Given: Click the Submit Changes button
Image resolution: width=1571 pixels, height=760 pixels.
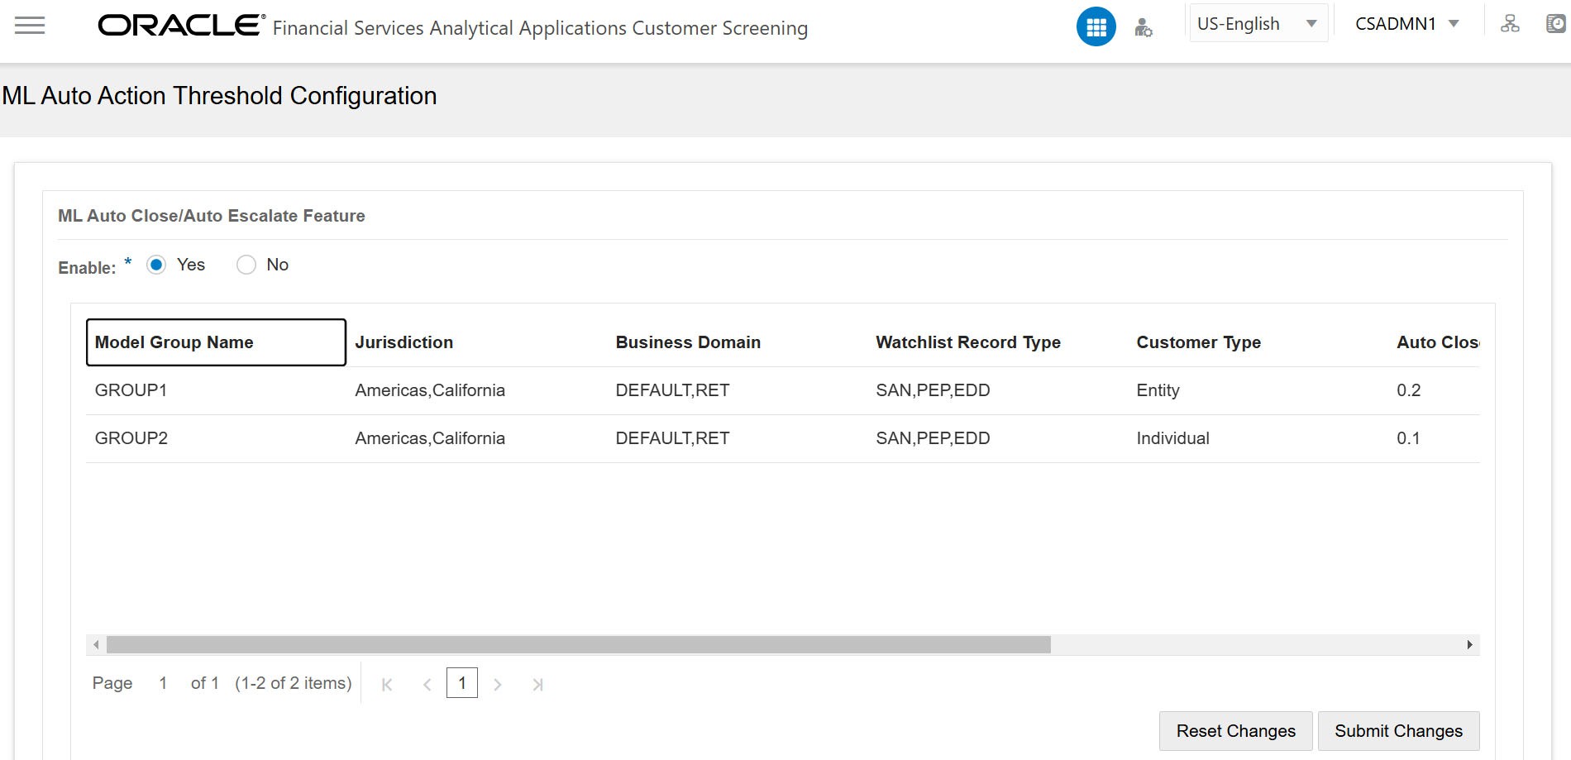Looking at the screenshot, I should pyautogui.click(x=1398, y=730).
